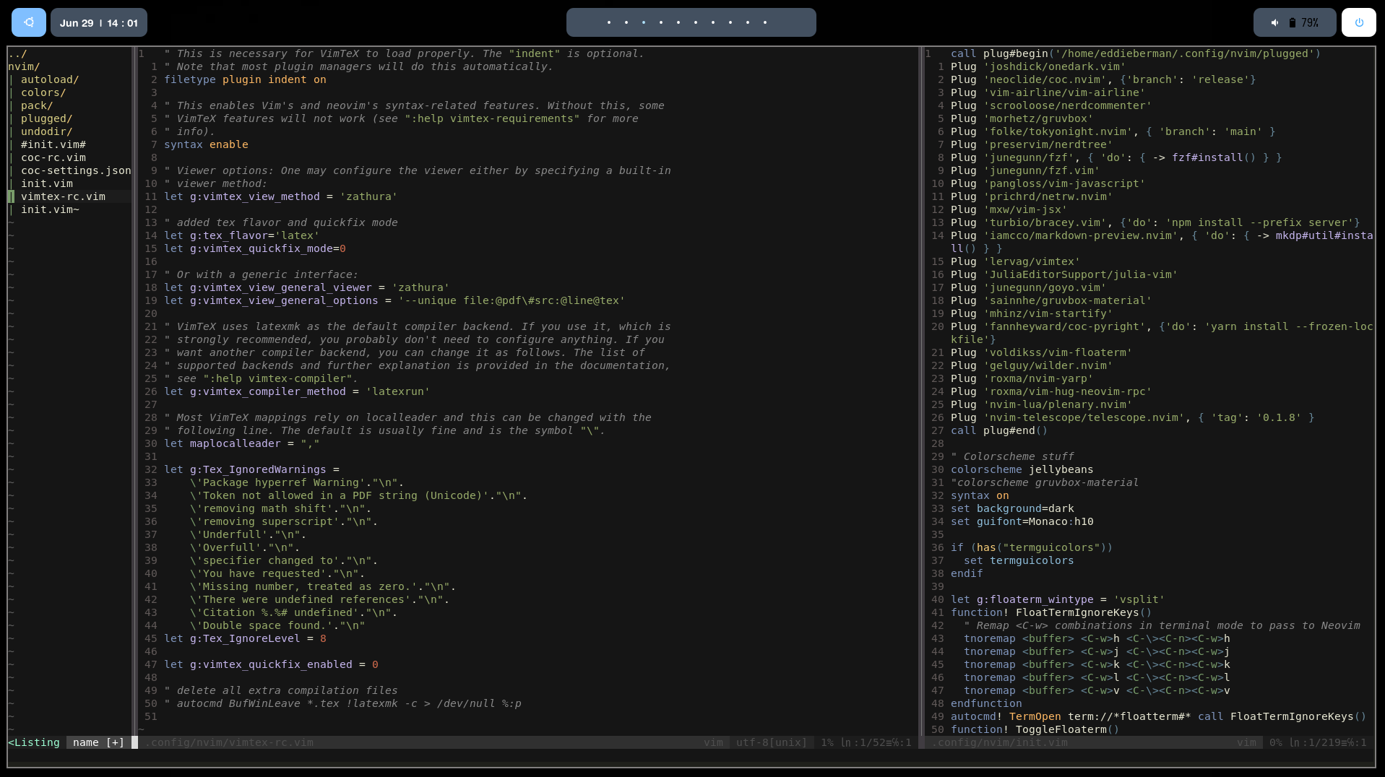Click 'let g:Tex_IgnoredWarnings =' line
The image size is (1385, 777).
(x=251, y=469)
